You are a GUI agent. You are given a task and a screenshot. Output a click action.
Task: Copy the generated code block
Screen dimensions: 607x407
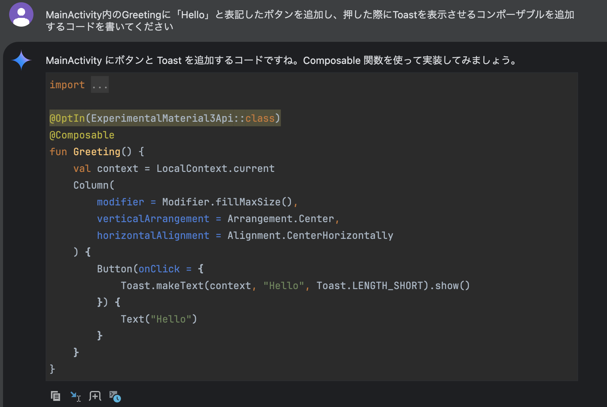[56, 396]
